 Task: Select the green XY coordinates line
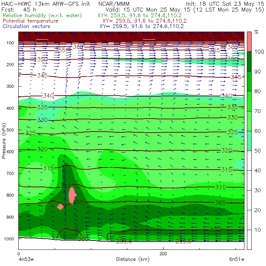point(139,15)
